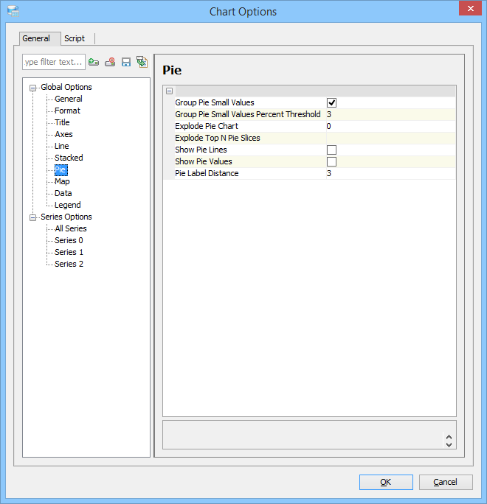Image resolution: width=487 pixels, height=504 pixels.
Task: Select General under Global Options
Action: click(x=69, y=99)
